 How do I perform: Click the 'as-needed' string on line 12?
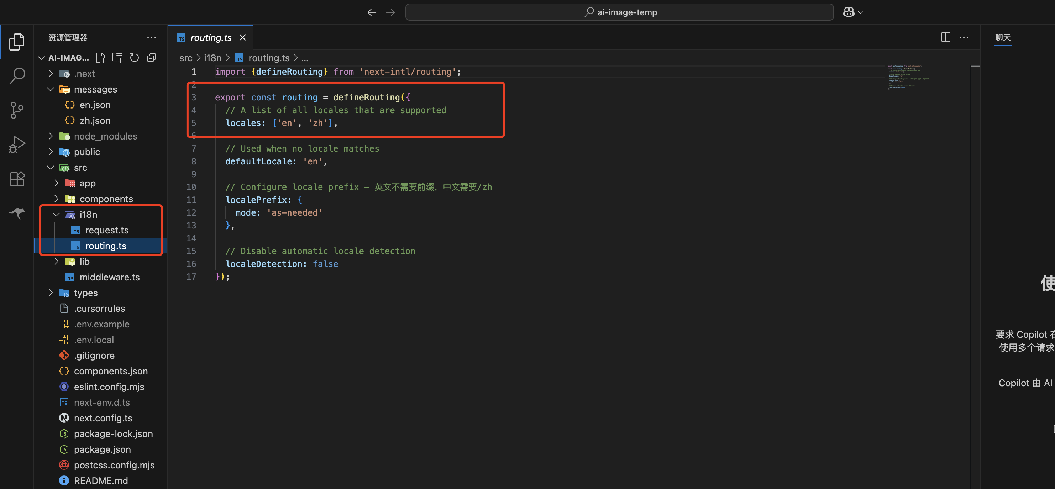(x=294, y=212)
